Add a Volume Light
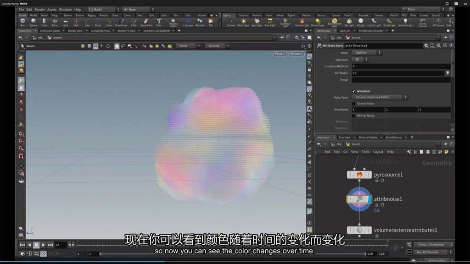470x264 pixels. [302, 22]
